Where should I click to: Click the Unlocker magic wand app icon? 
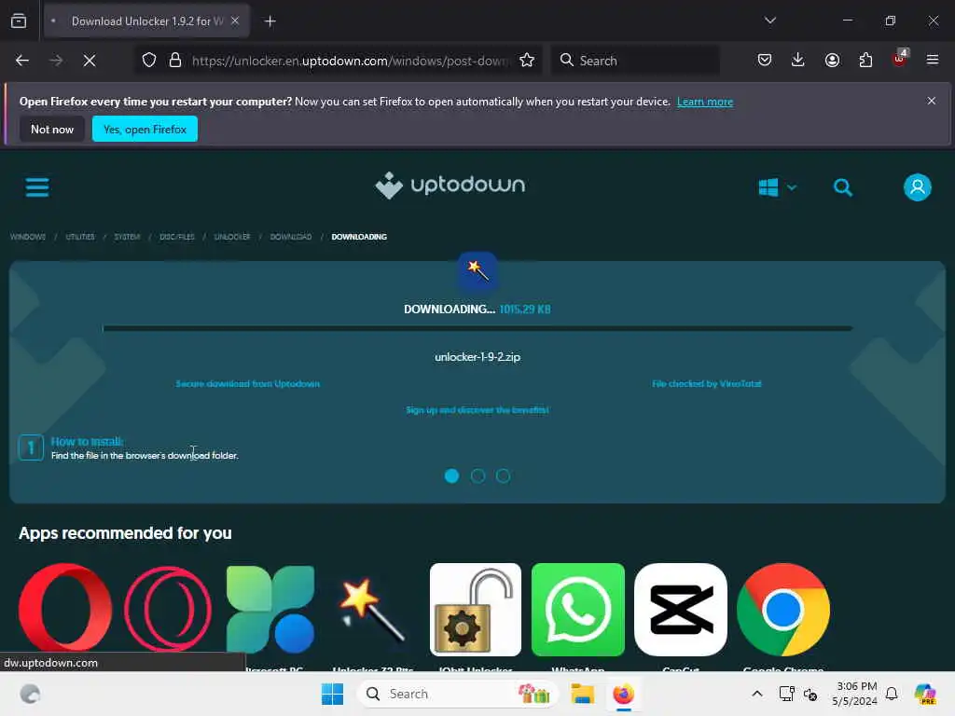[x=477, y=270]
